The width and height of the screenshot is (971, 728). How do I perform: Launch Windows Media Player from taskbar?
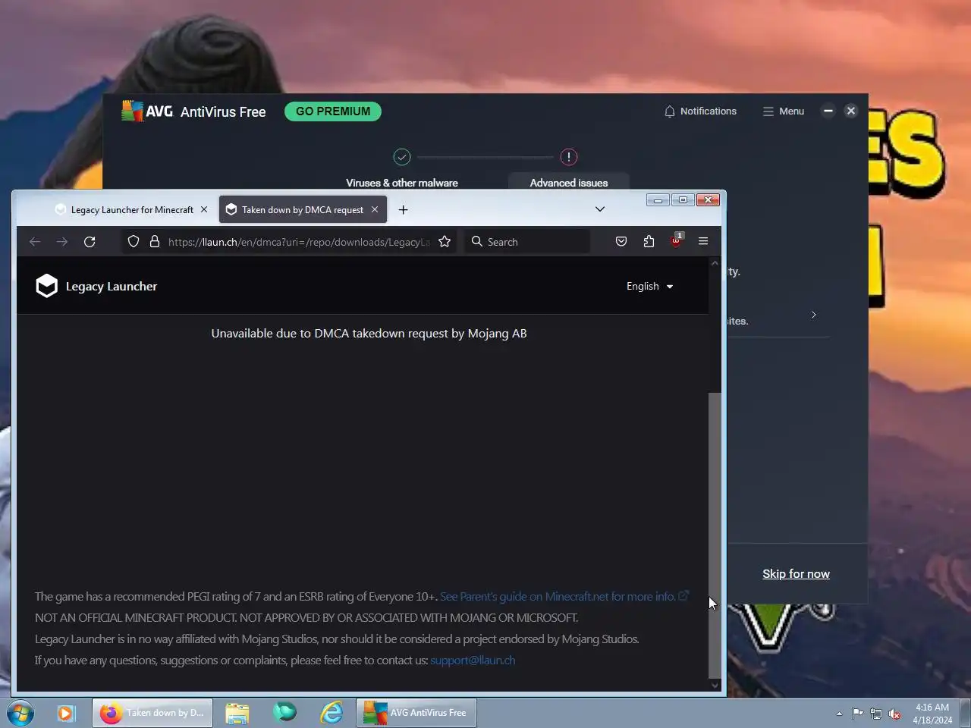pos(66,713)
